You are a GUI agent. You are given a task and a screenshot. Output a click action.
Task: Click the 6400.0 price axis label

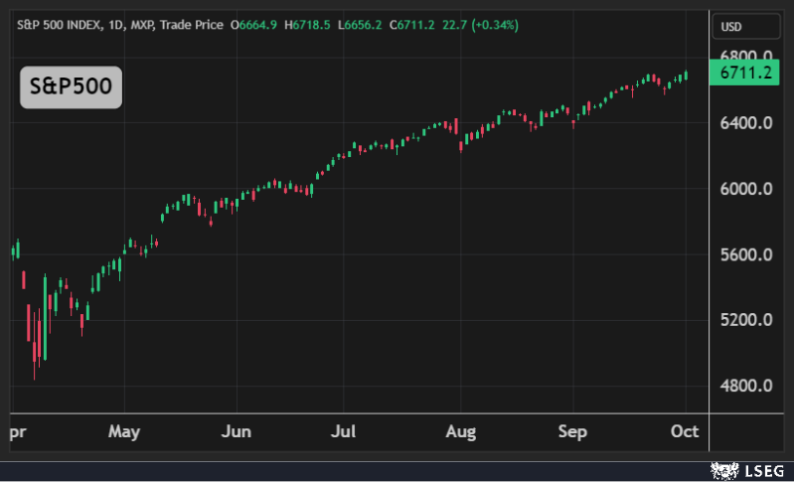point(746,123)
